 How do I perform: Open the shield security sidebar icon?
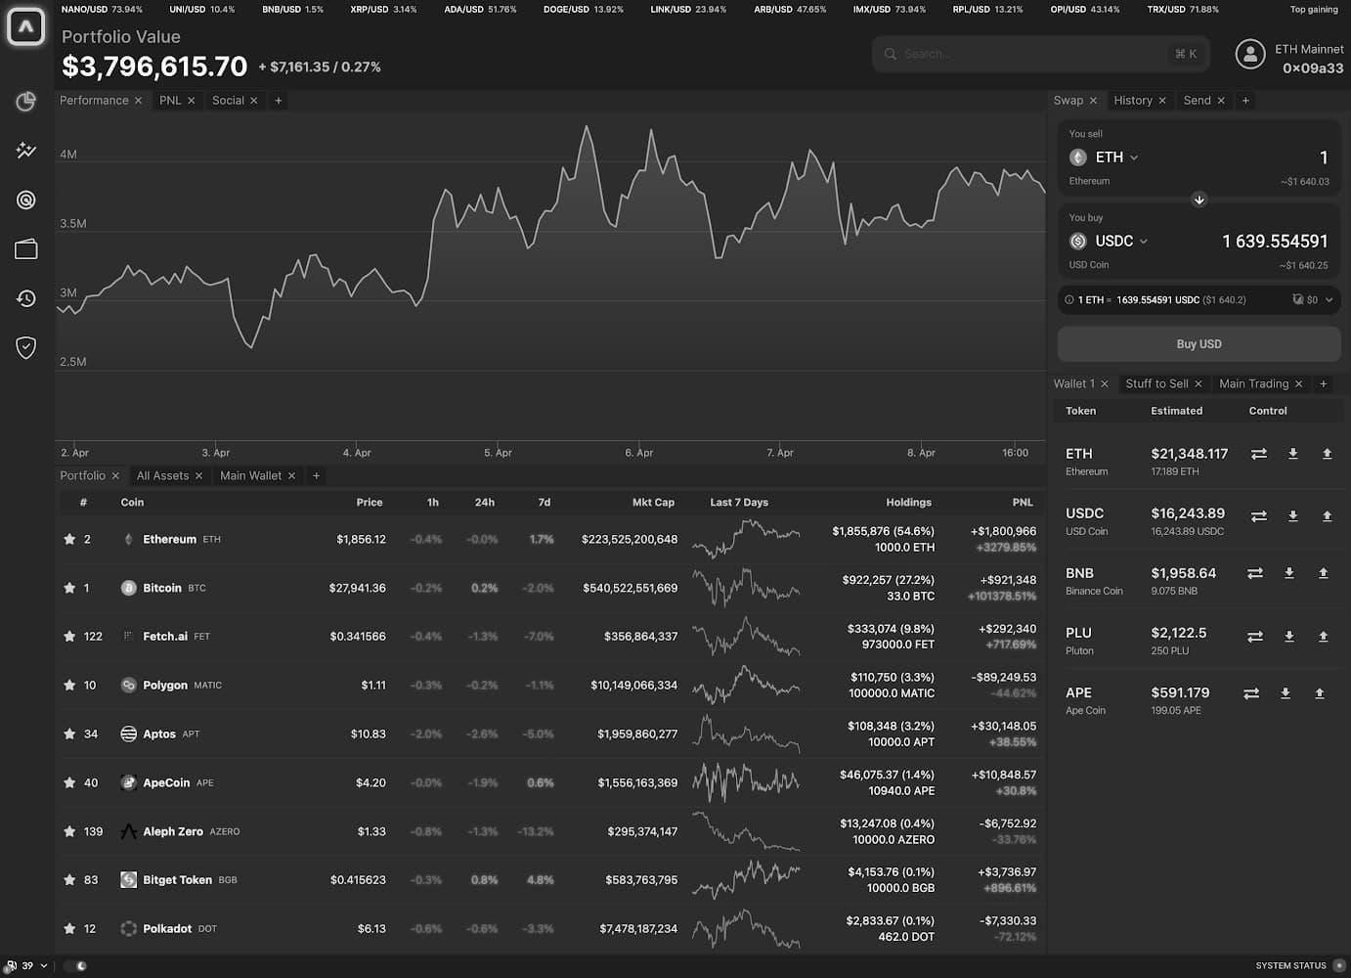(26, 347)
